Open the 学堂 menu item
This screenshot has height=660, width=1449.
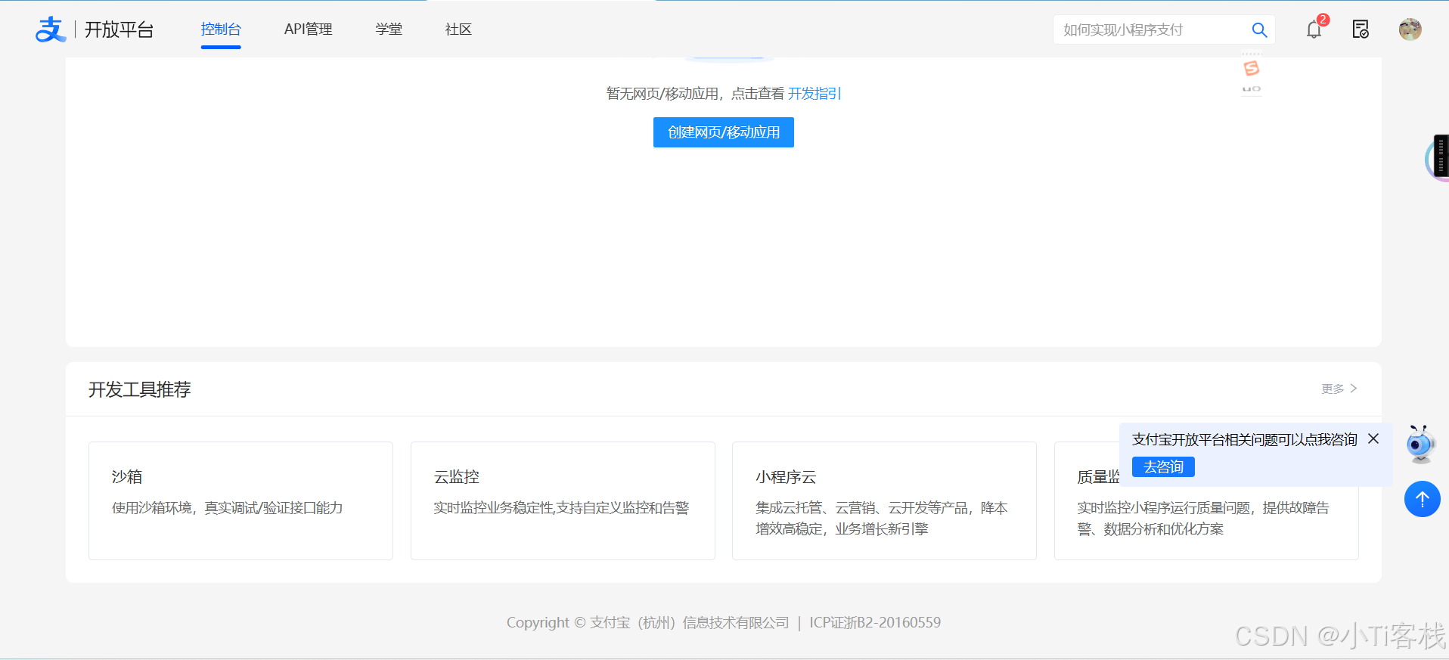389,29
